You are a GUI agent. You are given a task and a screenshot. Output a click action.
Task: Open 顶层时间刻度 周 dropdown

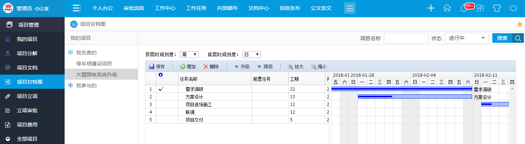[189, 54]
